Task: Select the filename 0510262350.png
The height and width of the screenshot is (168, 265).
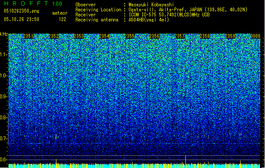Action: point(21,11)
